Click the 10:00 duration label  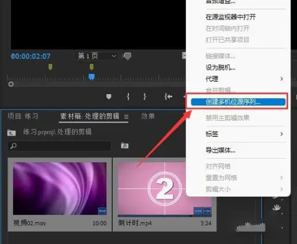[99, 223]
